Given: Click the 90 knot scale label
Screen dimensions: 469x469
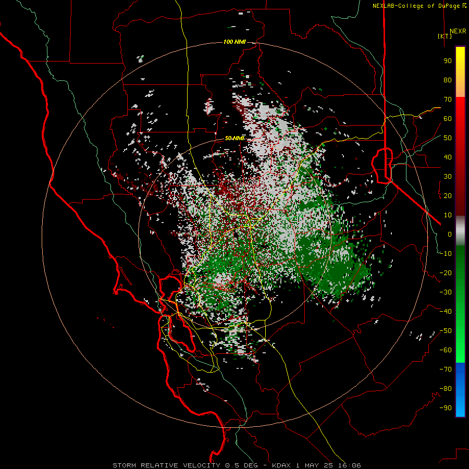Looking at the screenshot, I should pos(448,61).
